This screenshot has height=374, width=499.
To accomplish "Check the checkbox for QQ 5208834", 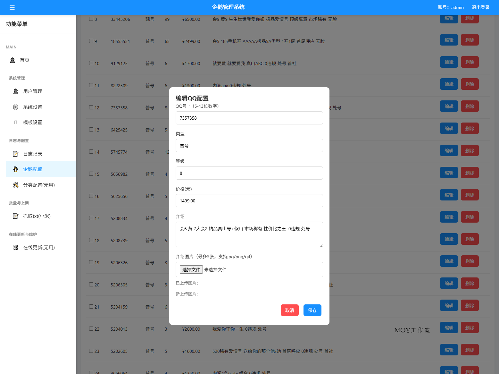I will pyautogui.click(x=91, y=218).
